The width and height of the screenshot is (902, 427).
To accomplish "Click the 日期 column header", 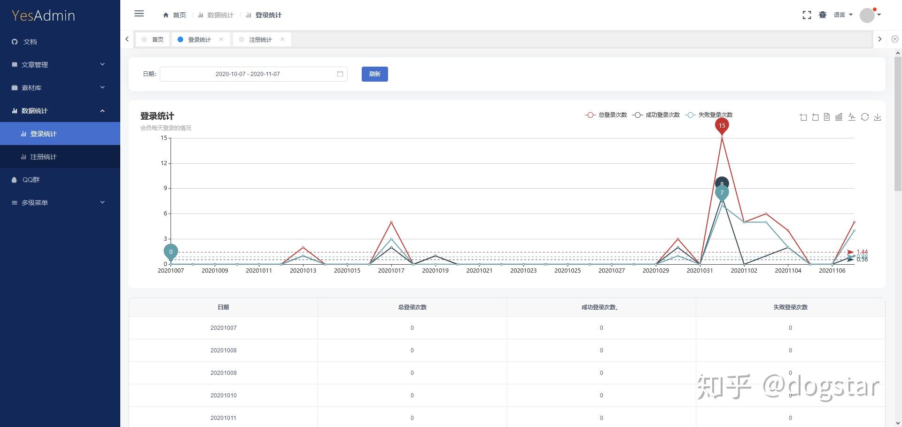I will point(223,307).
